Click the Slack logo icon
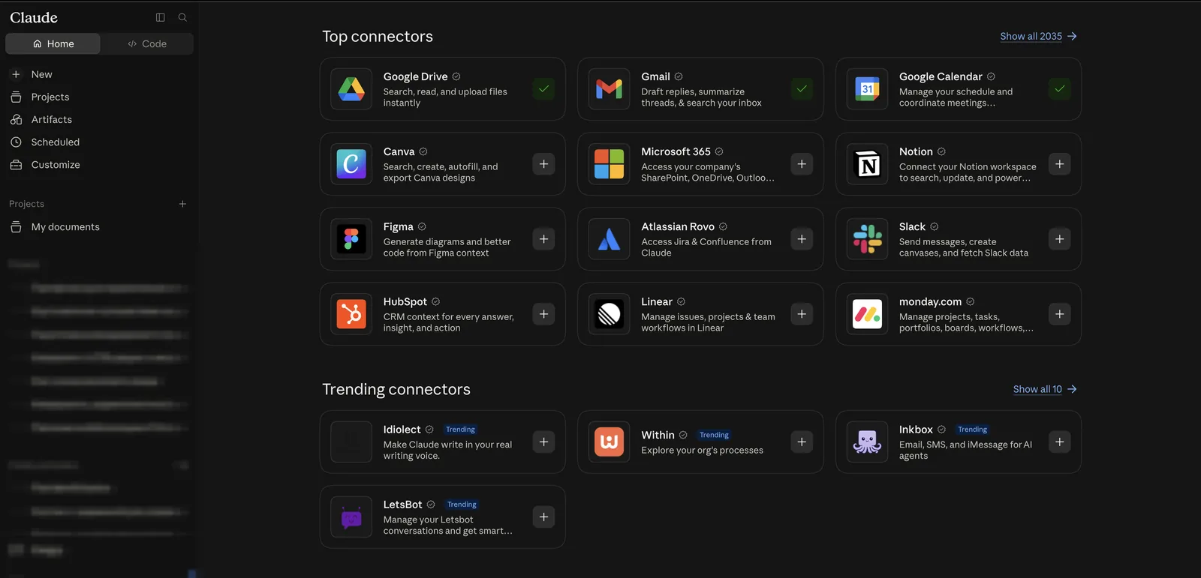The image size is (1201, 578). tap(867, 239)
